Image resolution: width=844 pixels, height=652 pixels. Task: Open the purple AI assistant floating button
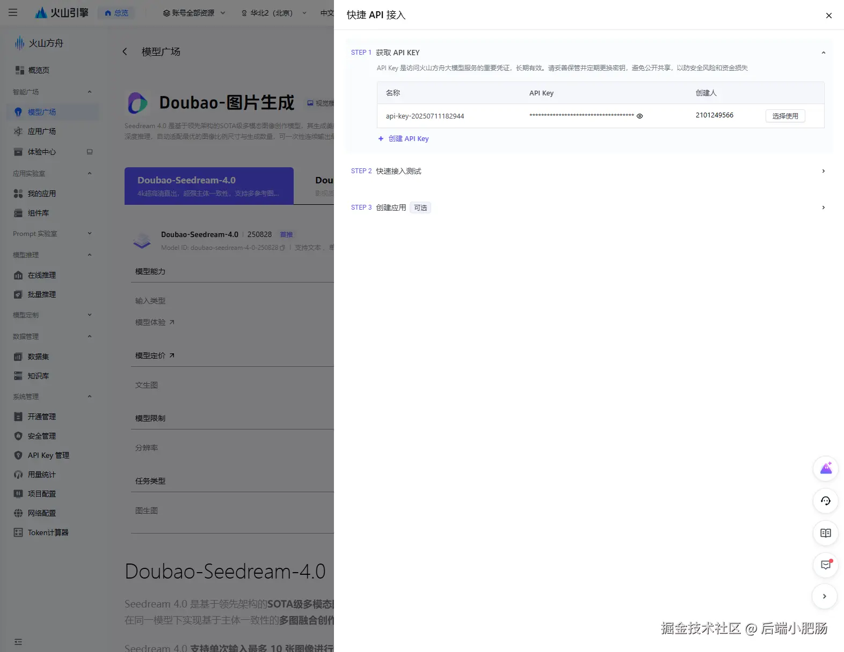click(826, 469)
